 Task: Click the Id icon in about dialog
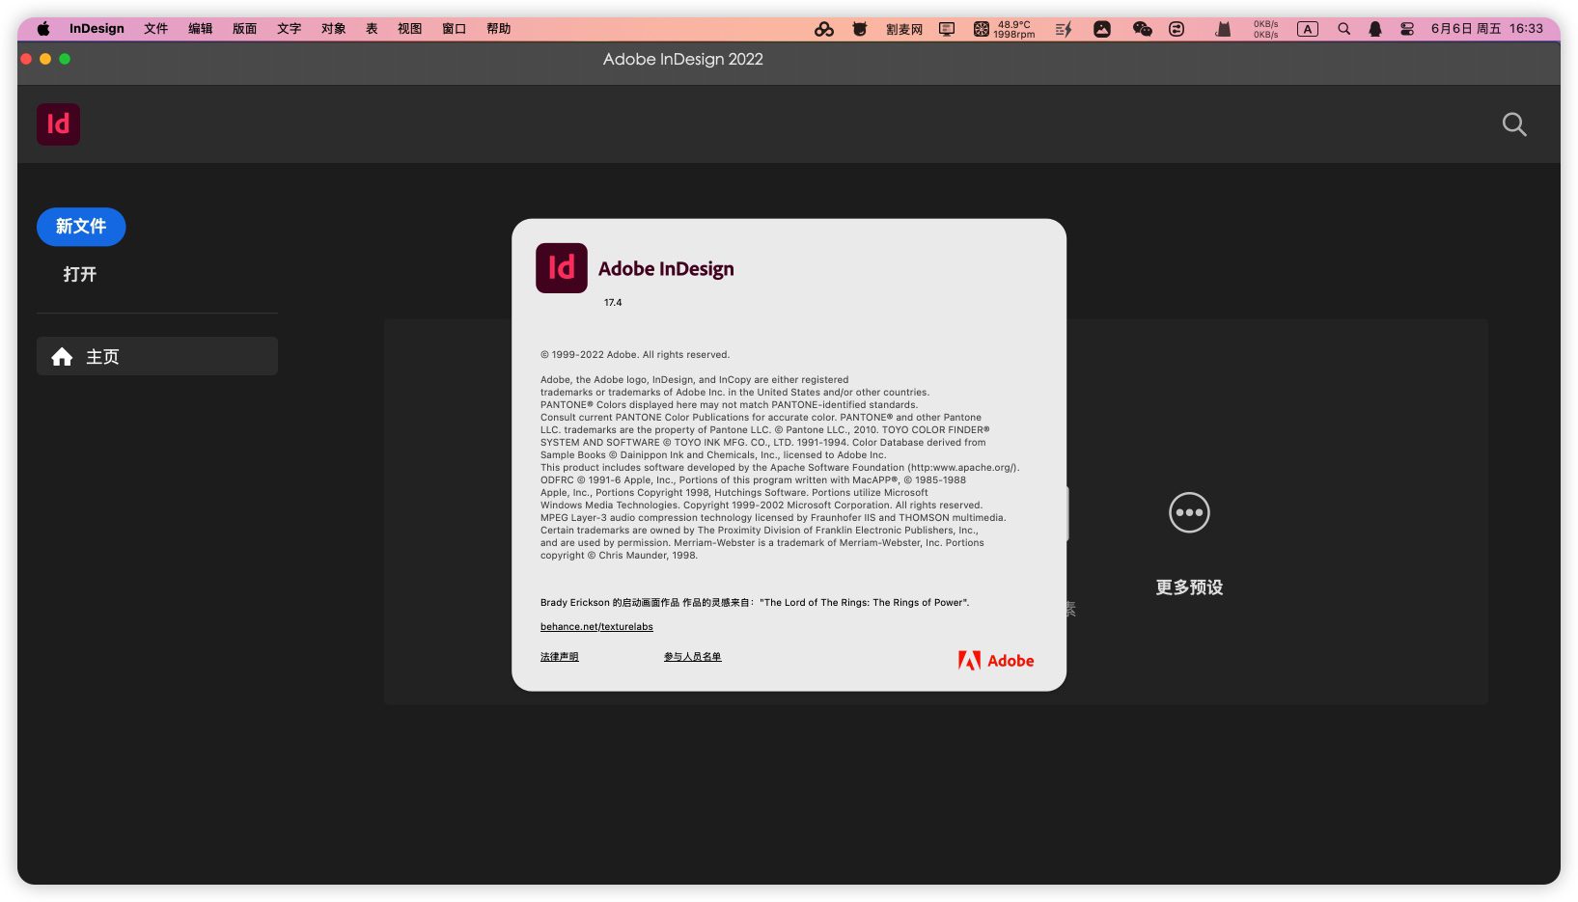point(561,268)
